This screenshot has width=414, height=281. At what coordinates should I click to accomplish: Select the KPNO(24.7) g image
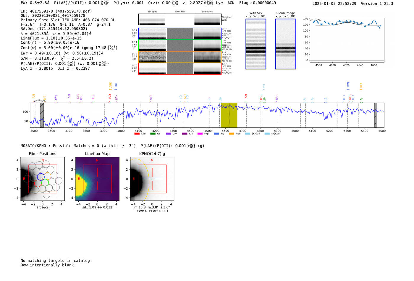pyautogui.click(x=152, y=179)
